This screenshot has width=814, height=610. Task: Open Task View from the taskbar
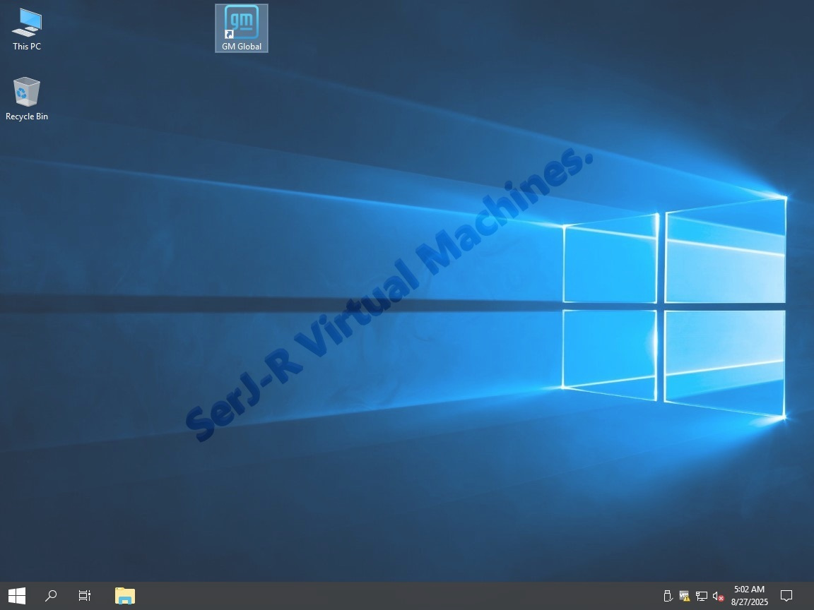tap(85, 596)
